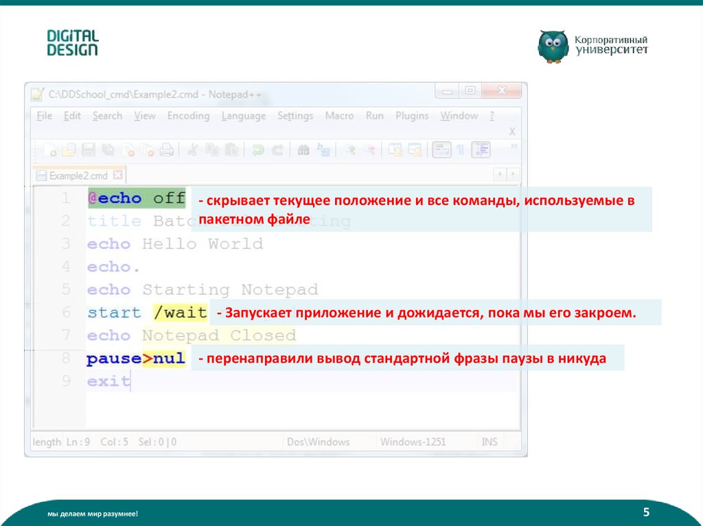Close the Example2.cmd tab
The width and height of the screenshot is (703, 526).
pyautogui.click(x=117, y=175)
